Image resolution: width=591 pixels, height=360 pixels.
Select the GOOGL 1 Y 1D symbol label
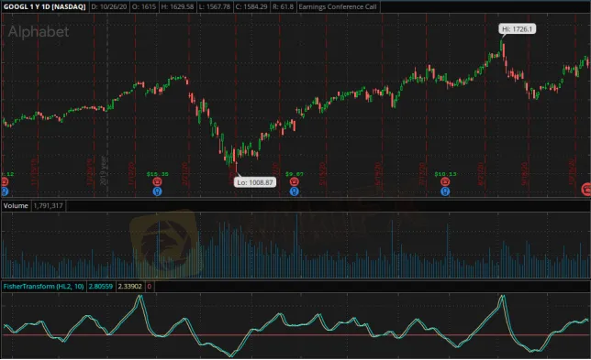pyautogui.click(x=45, y=6)
